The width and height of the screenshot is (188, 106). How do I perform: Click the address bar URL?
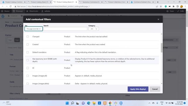59,6
